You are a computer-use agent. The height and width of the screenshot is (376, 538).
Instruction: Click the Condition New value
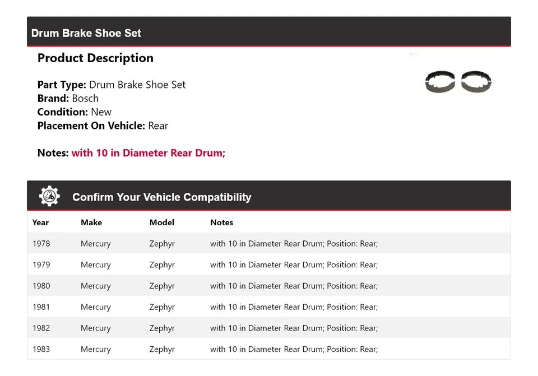click(101, 112)
